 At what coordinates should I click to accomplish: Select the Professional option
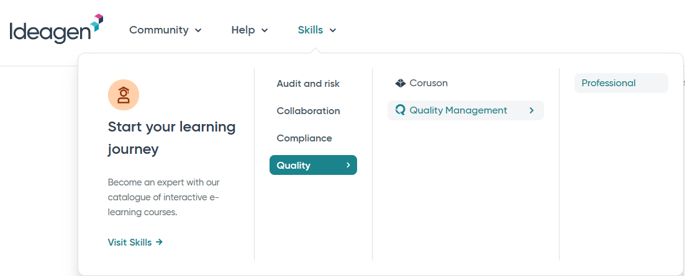click(621, 83)
